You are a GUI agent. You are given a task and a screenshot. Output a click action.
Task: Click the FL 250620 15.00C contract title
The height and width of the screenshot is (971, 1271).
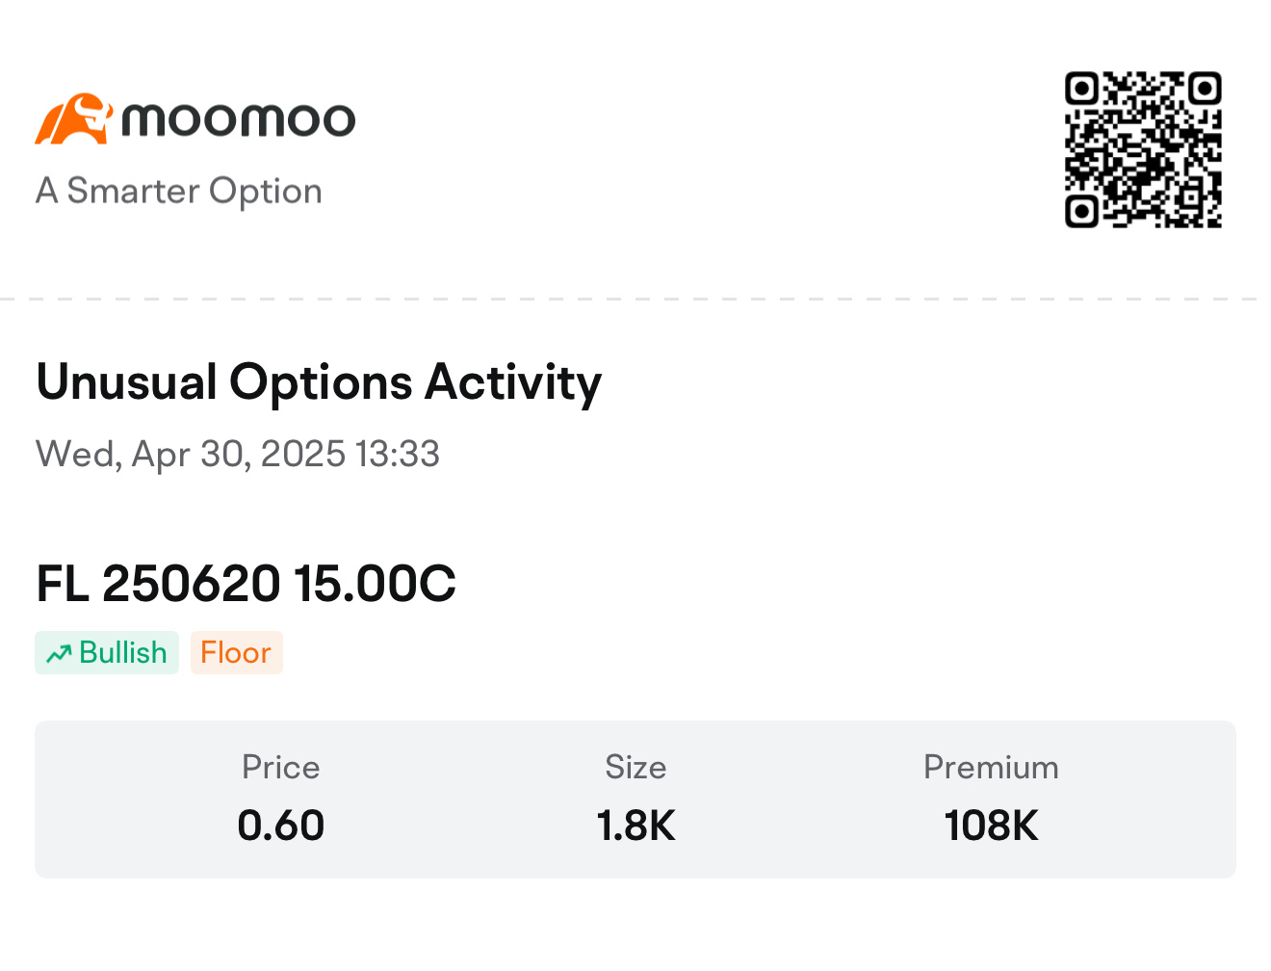point(246,584)
